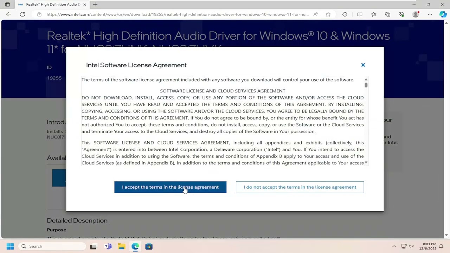Image resolution: width=450 pixels, height=253 pixels.
Task: Open Microsoft Edge from the taskbar
Action: 135,246
